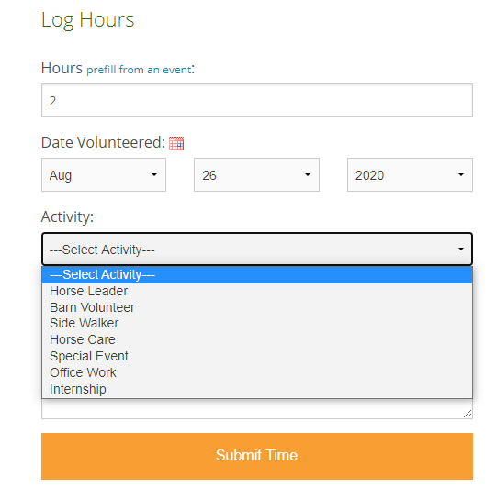Open the day dropdown showing 26
Viewport: 496px width, 499px height.
256,174
